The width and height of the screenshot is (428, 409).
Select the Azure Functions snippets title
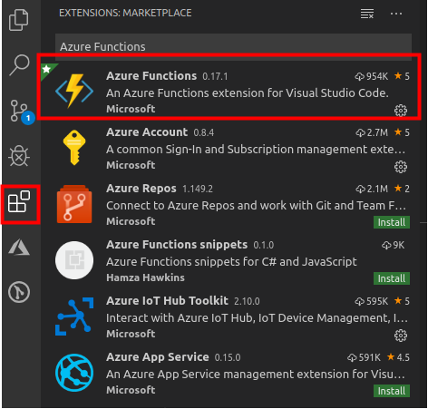[x=177, y=245]
